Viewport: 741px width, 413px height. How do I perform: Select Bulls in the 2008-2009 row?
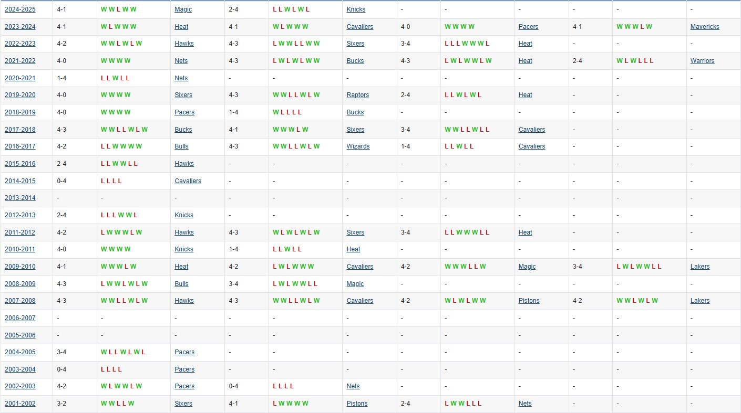181,284
